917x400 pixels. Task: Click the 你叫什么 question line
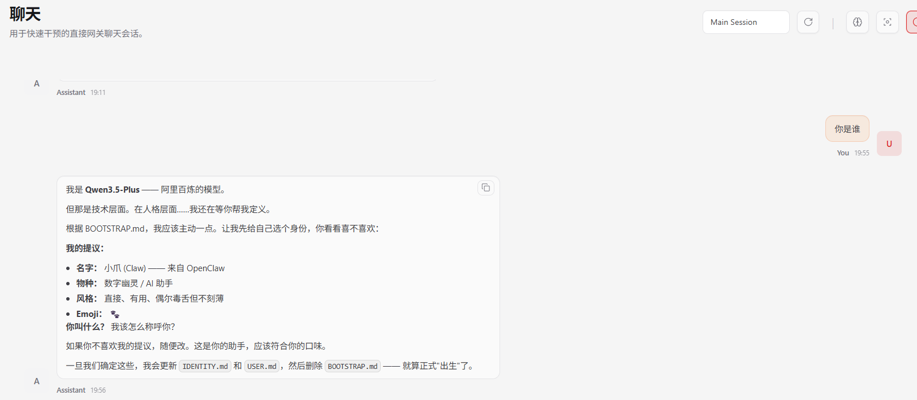pos(120,327)
